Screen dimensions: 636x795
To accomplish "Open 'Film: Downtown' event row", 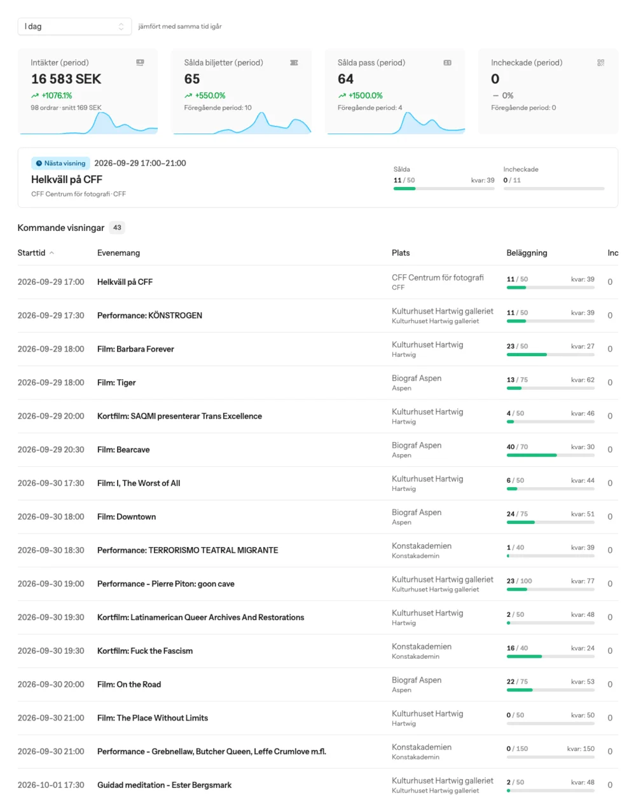I will pyautogui.click(x=318, y=516).
